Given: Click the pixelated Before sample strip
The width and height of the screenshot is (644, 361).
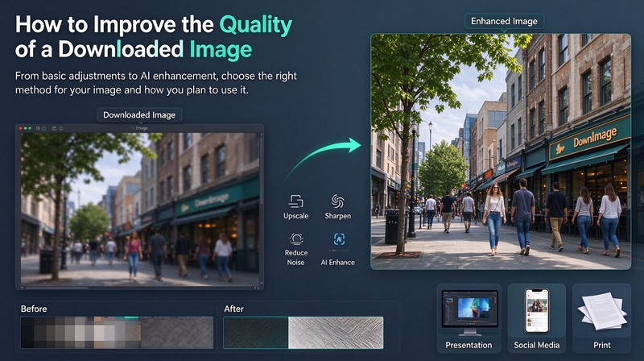Looking at the screenshot, I should pyautogui.click(x=117, y=332).
